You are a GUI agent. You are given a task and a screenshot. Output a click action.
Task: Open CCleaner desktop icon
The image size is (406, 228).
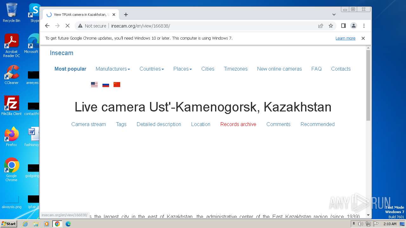pyautogui.click(x=11, y=75)
